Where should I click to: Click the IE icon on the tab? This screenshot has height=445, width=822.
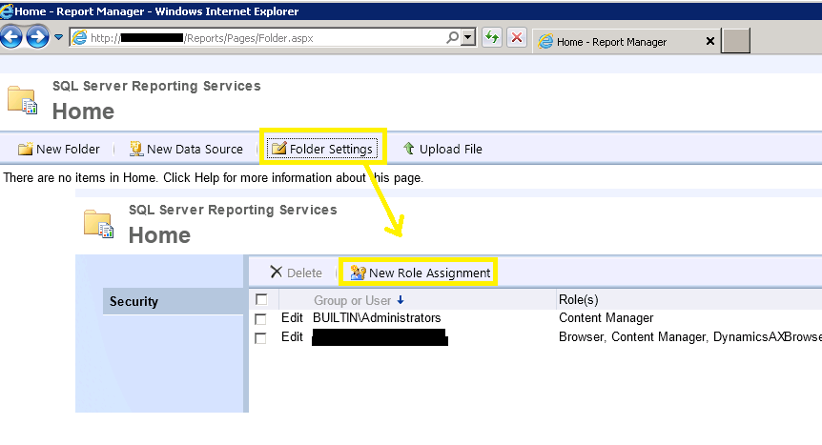(545, 41)
